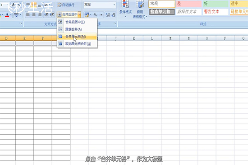
Task: Choose 合并后居中(C) from the menu
Action: click(x=77, y=22)
